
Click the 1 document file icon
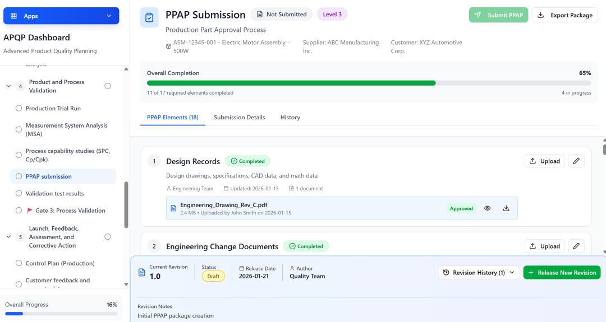(291, 189)
